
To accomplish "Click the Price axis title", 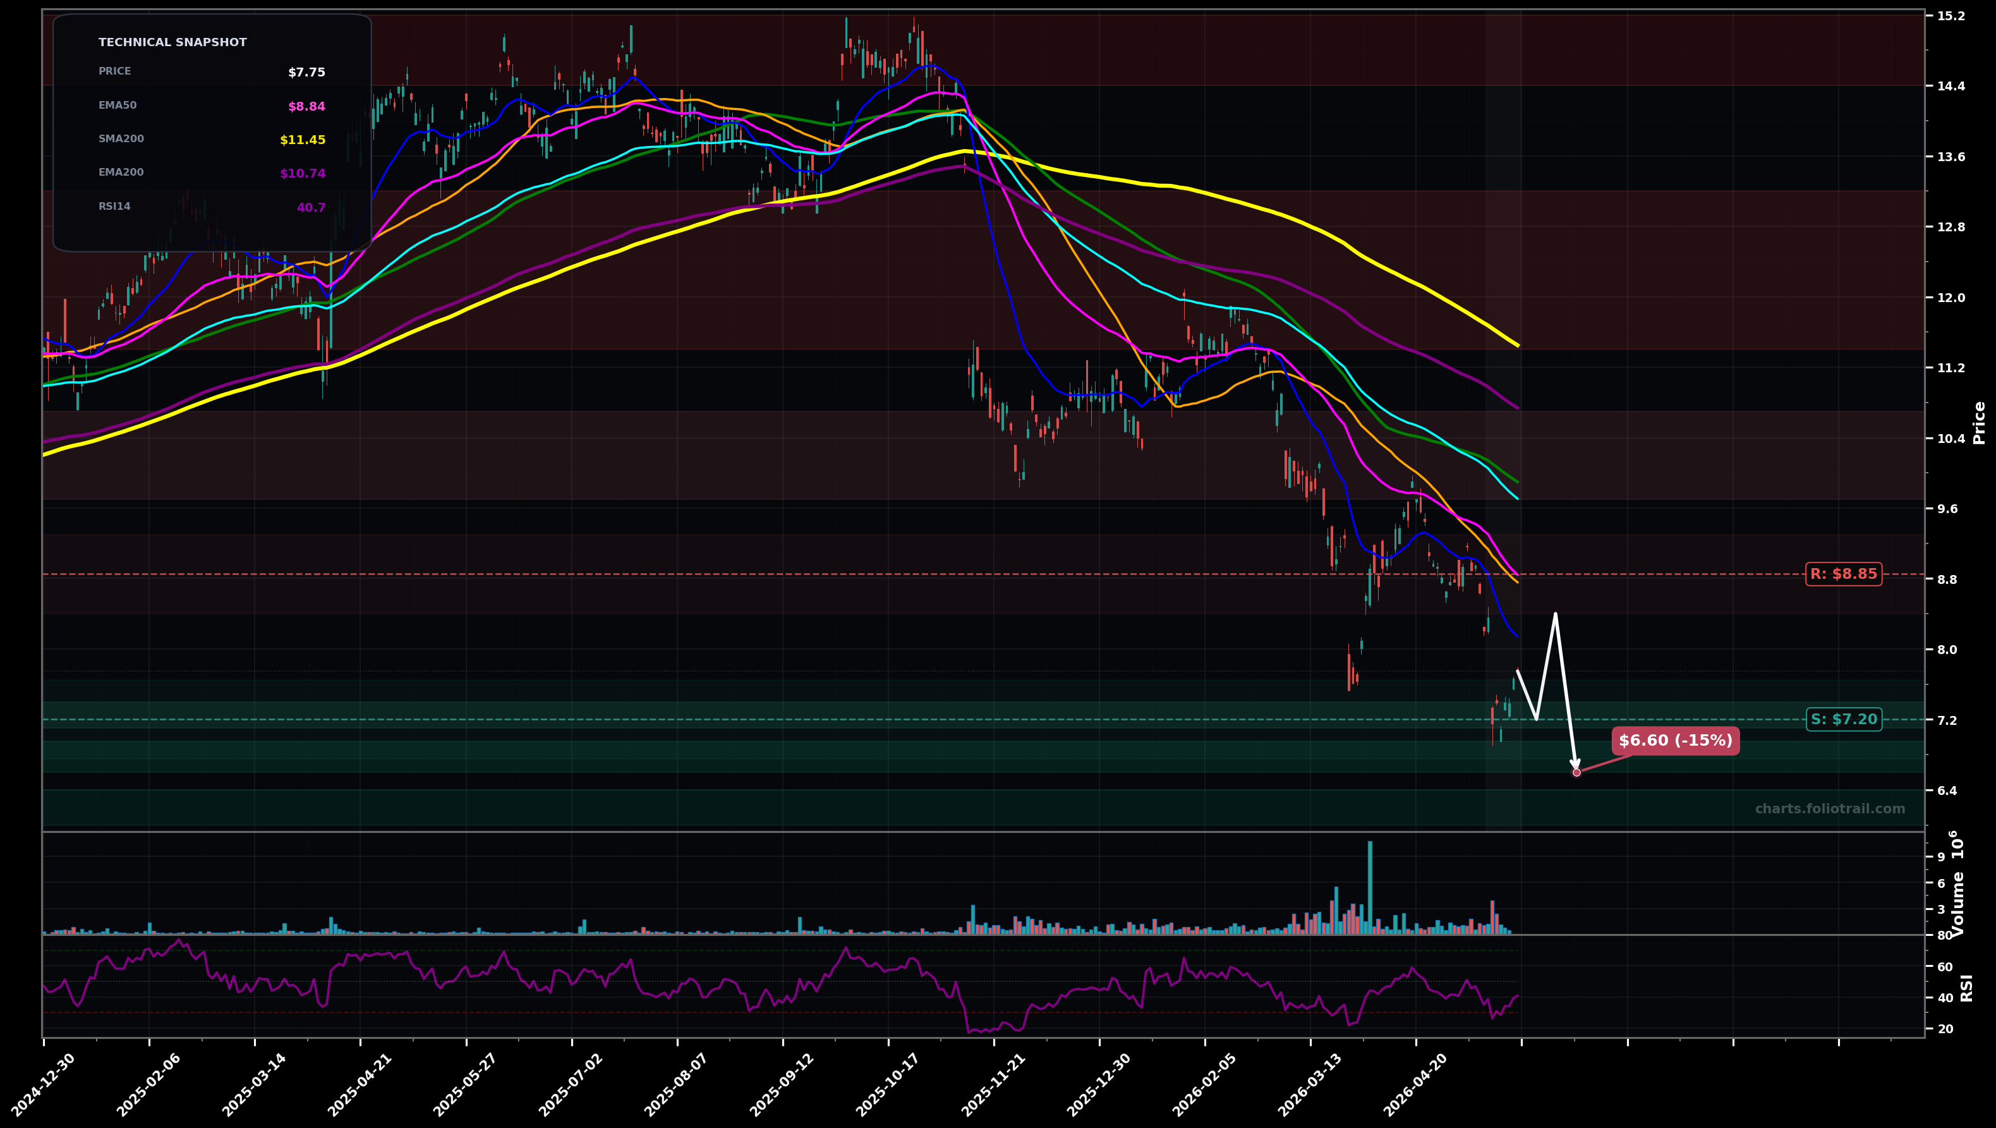I will 1980,423.
